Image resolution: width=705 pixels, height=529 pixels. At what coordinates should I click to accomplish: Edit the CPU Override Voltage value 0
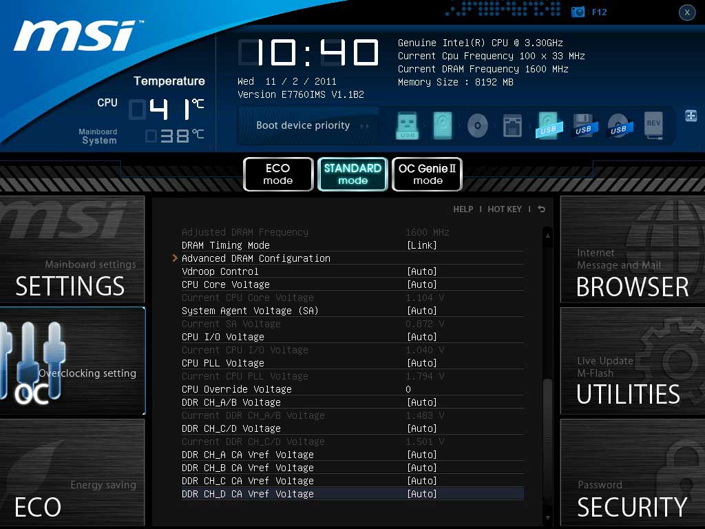point(408,389)
